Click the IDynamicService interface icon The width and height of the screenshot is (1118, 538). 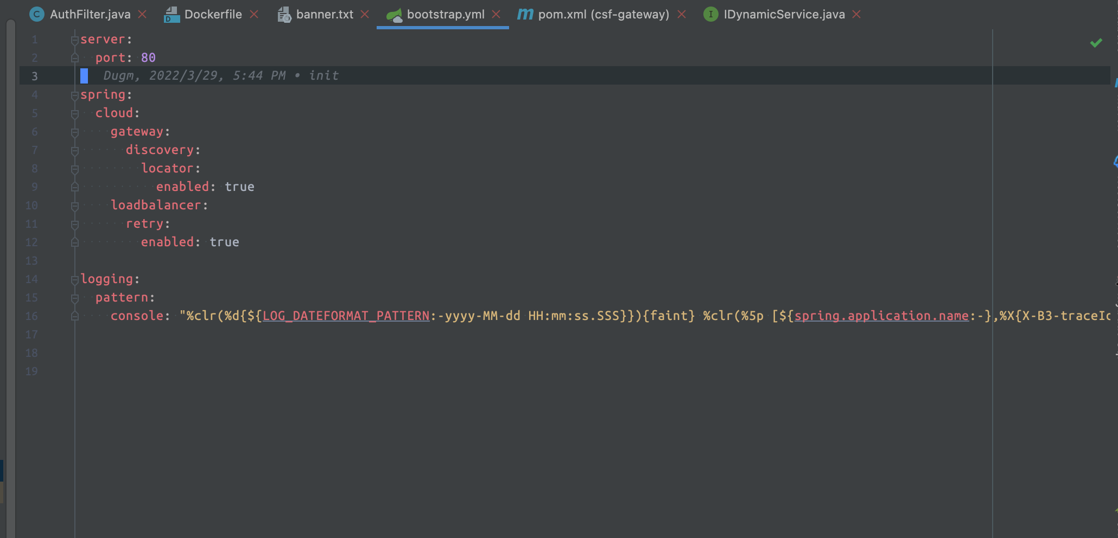point(710,15)
